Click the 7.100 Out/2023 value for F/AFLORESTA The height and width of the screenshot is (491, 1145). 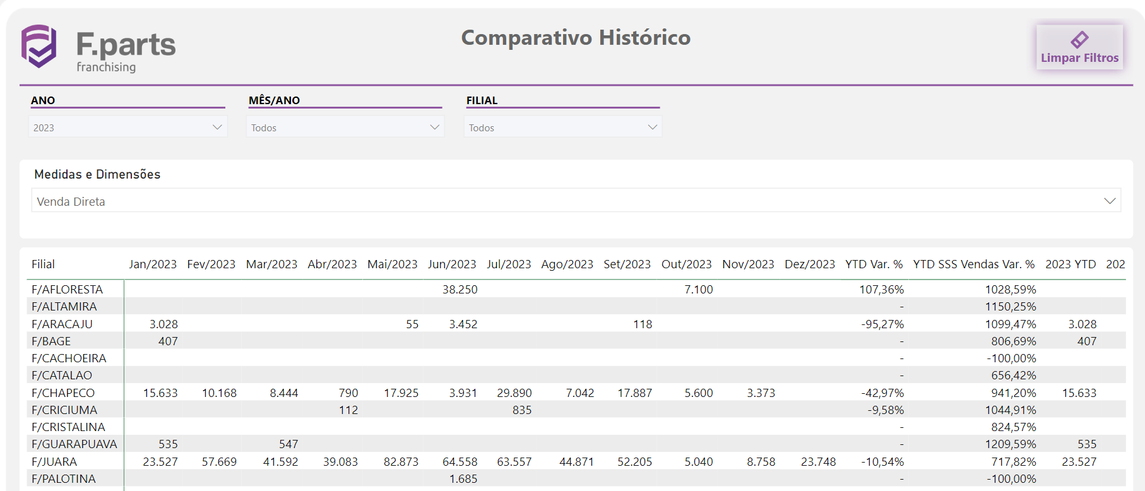click(698, 289)
